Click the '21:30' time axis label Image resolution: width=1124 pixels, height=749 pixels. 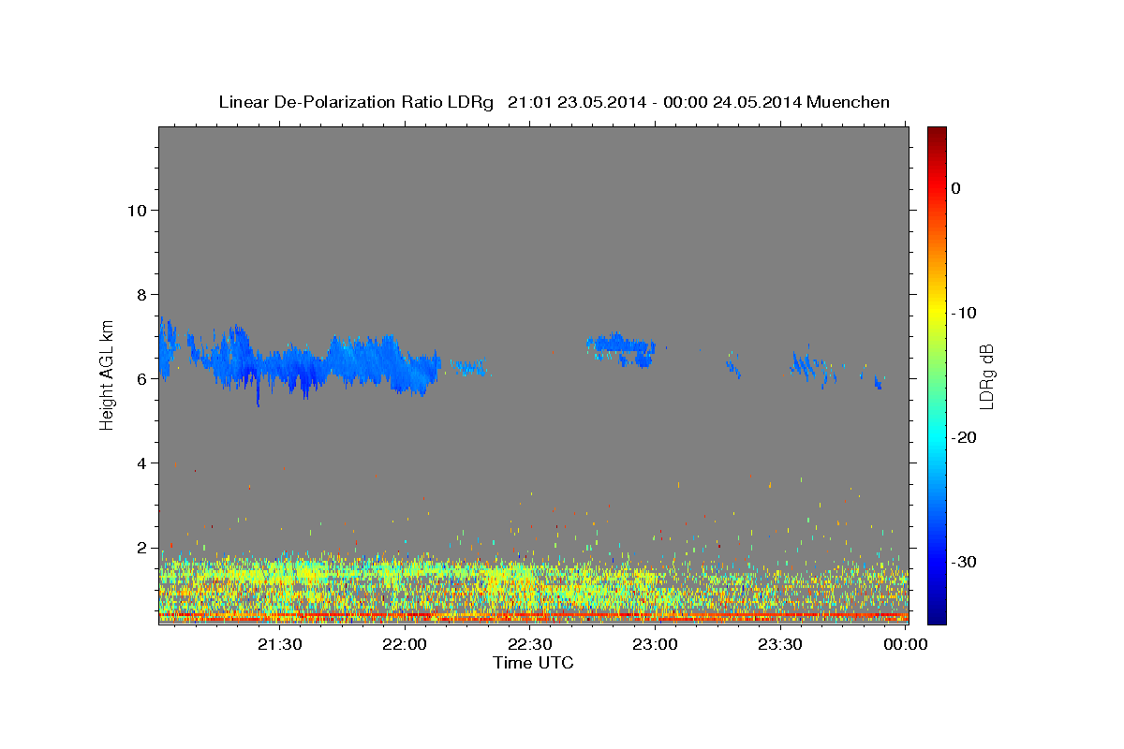pyautogui.click(x=279, y=644)
